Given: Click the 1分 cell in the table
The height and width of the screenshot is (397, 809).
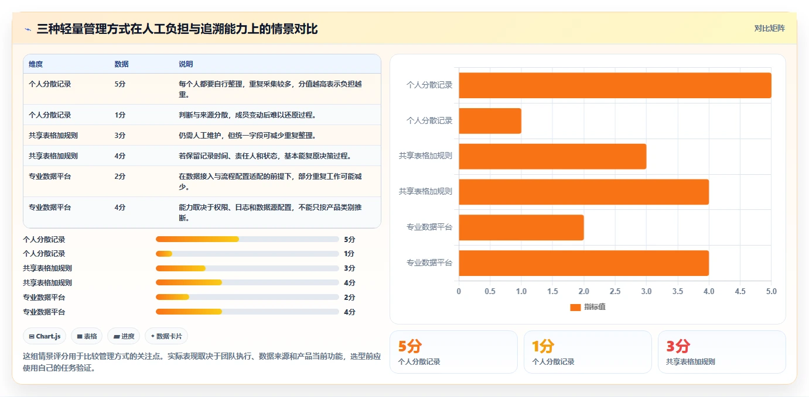Looking at the screenshot, I should click(x=120, y=115).
